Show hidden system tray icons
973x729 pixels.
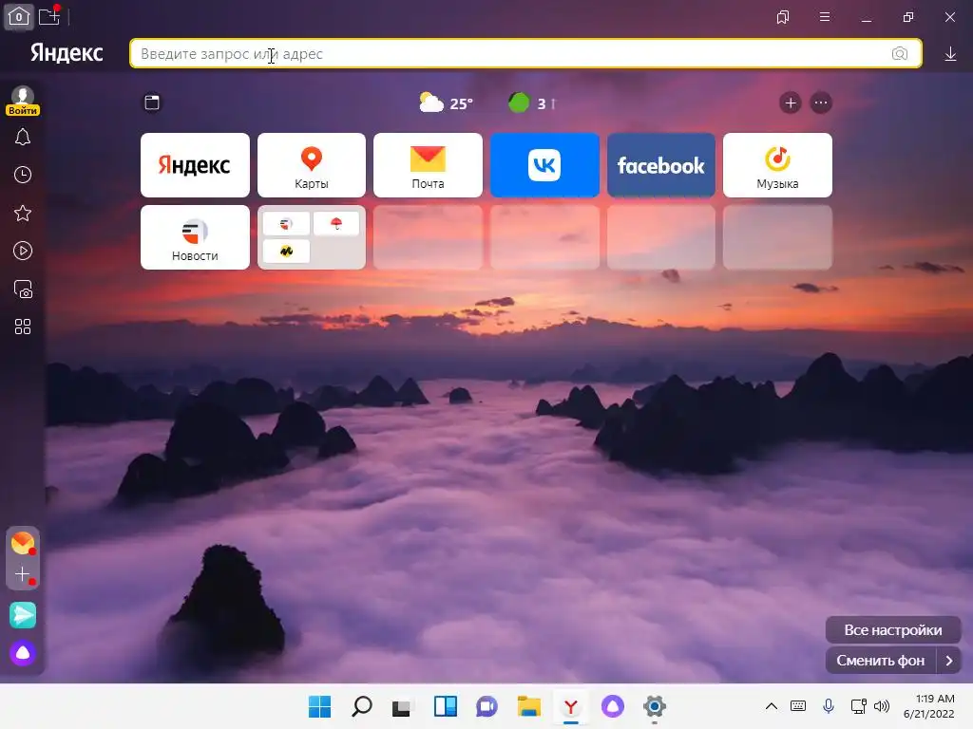tap(772, 706)
